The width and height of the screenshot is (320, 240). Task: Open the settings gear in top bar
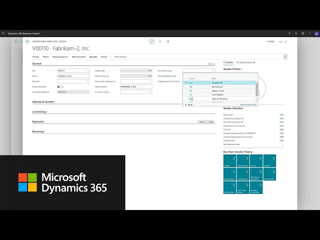click(x=303, y=33)
